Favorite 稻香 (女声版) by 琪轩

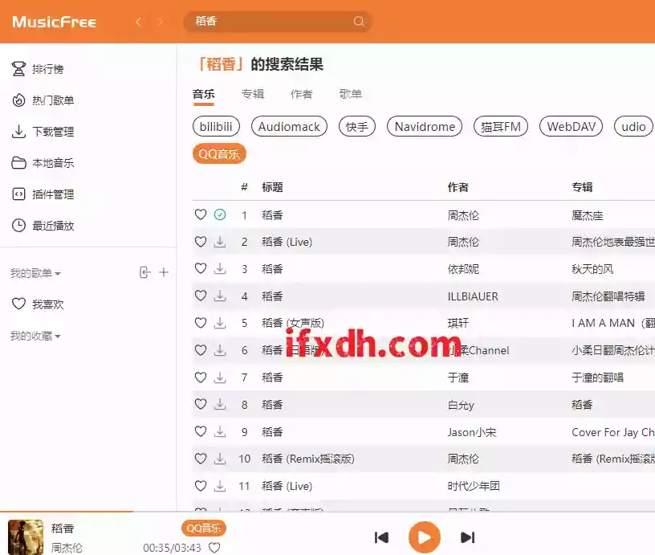click(x=201, y=323)
